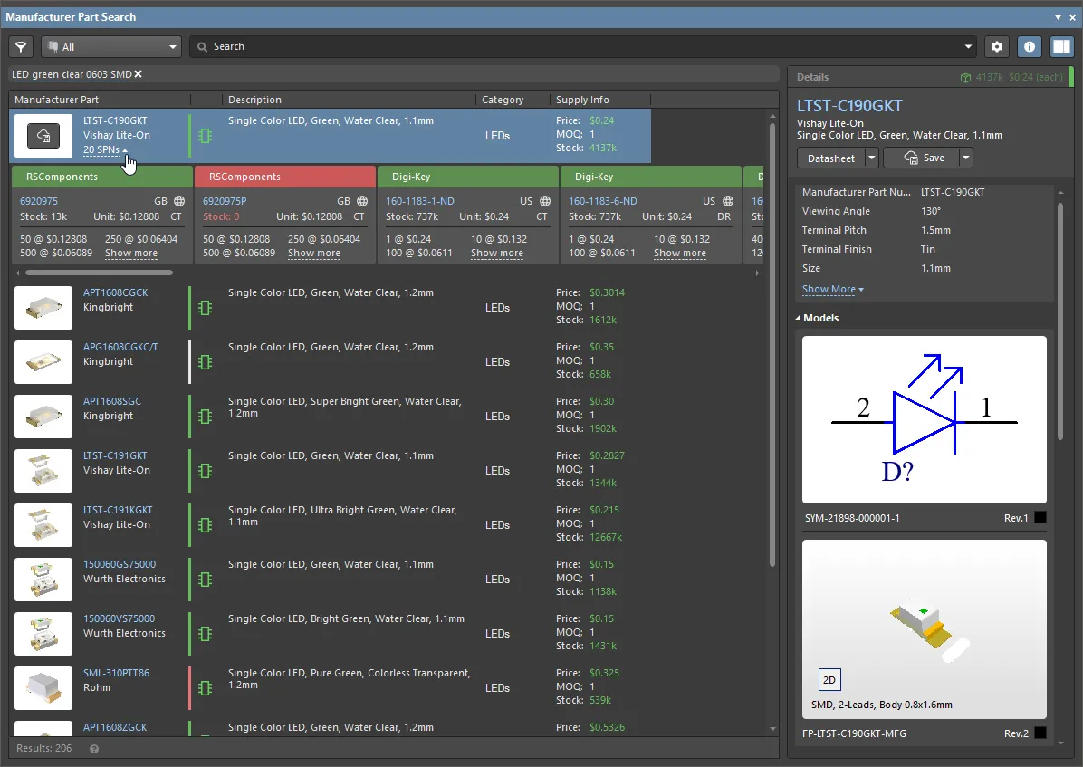This screenshot has height=767, width=1083.
Task: Open the panel options arrow in title bar
Action: 1058,17
